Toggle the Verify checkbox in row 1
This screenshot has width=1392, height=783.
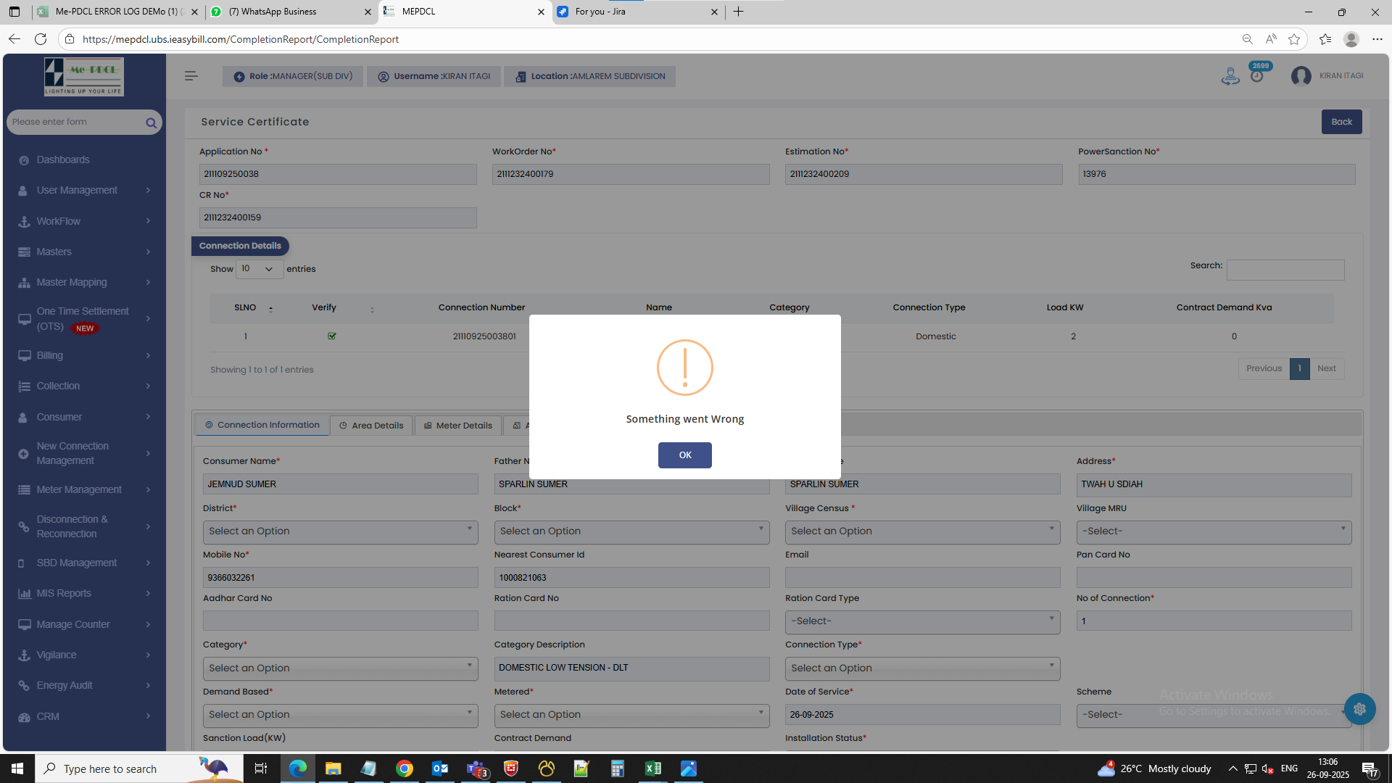click(x=332, y=336)
